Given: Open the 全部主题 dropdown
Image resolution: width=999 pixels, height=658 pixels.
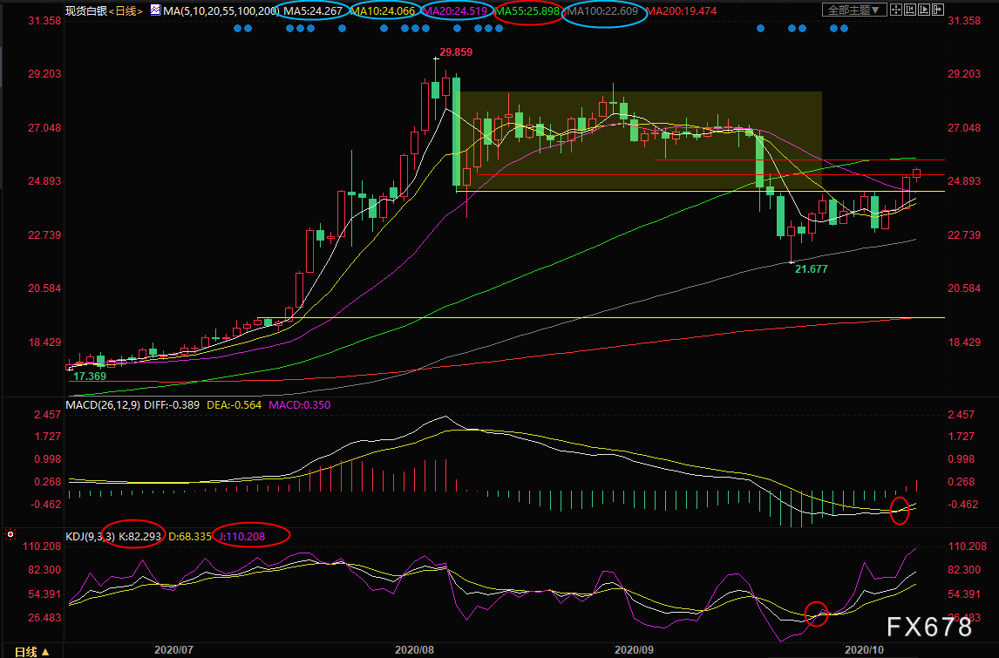Looking at the screenshot, I should click(854, 10).
